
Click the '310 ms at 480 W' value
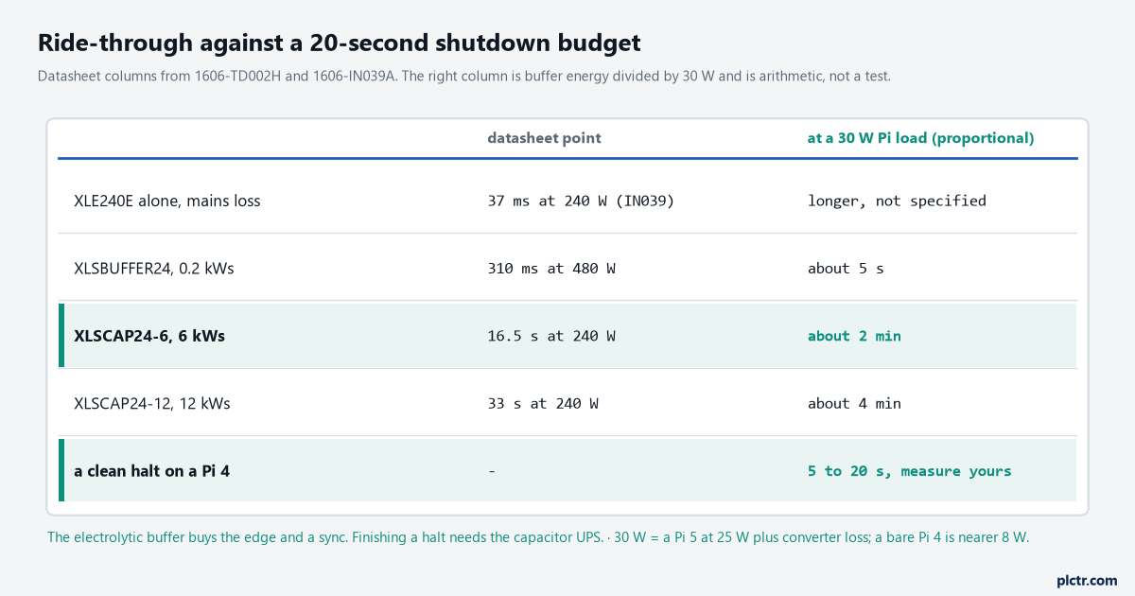551,269
